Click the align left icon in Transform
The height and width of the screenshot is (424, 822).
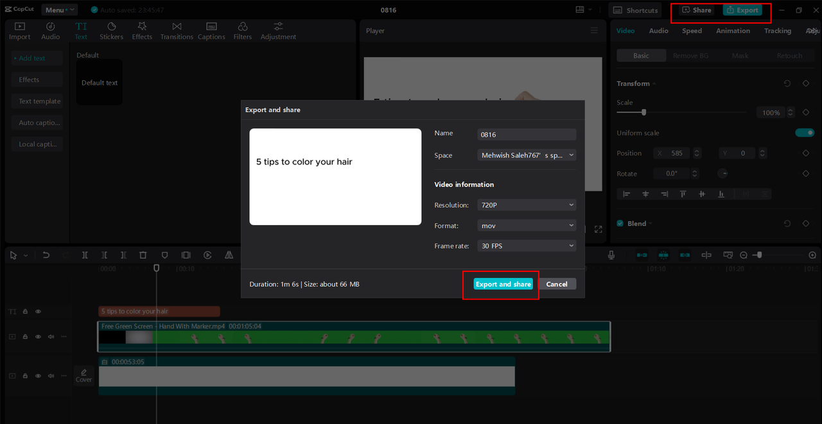(627, 194)
